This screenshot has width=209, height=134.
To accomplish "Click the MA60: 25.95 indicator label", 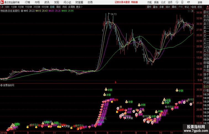I will [x=67, y=11].
